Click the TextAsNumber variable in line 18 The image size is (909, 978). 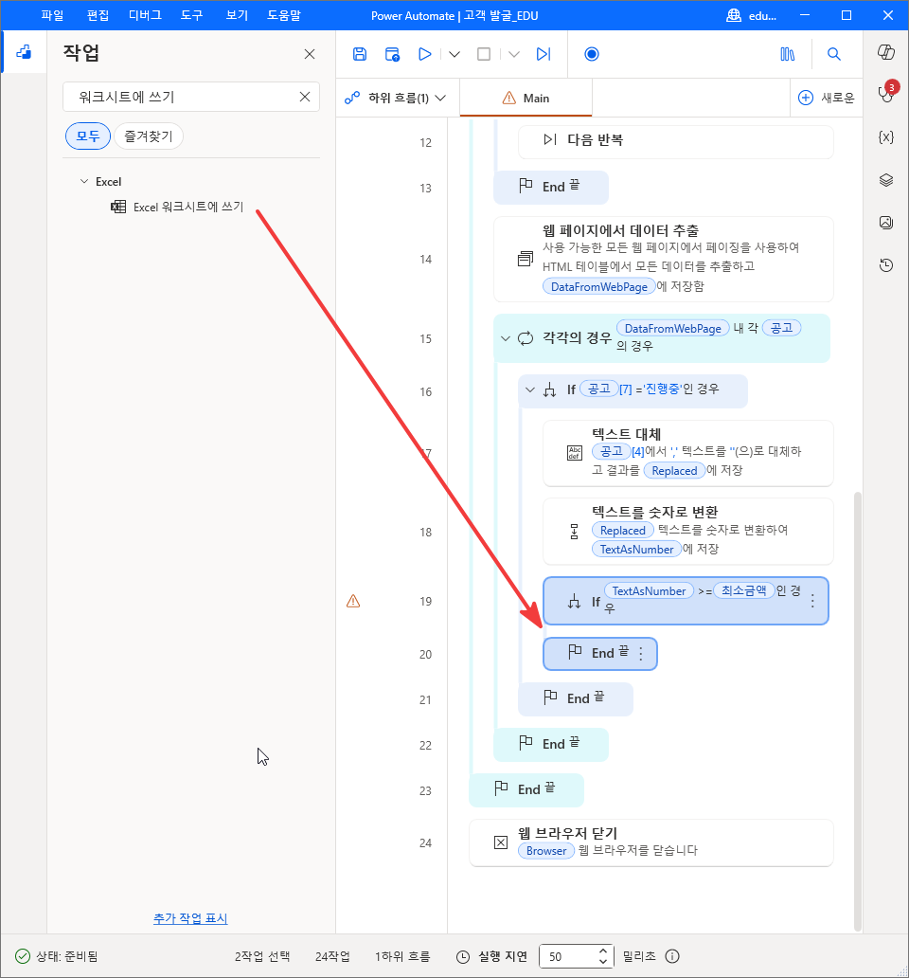coord(636,550)
